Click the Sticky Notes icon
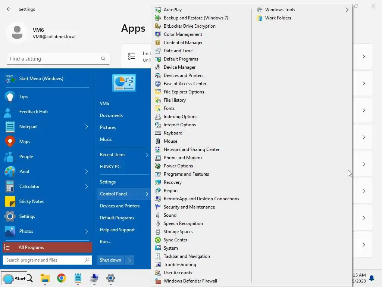This screenshot has width=382, height=287. click(x=10, y=201)
